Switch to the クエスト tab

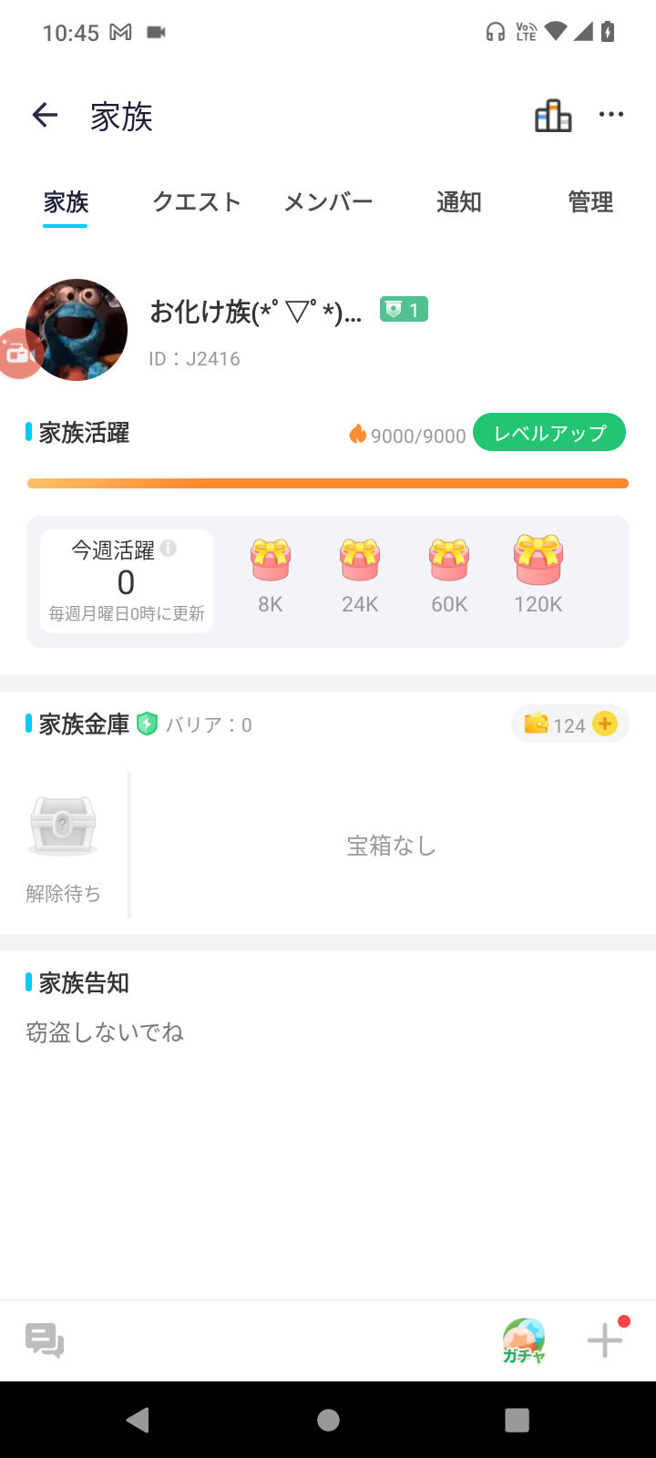pyautogui.click(x=197, y=202)
